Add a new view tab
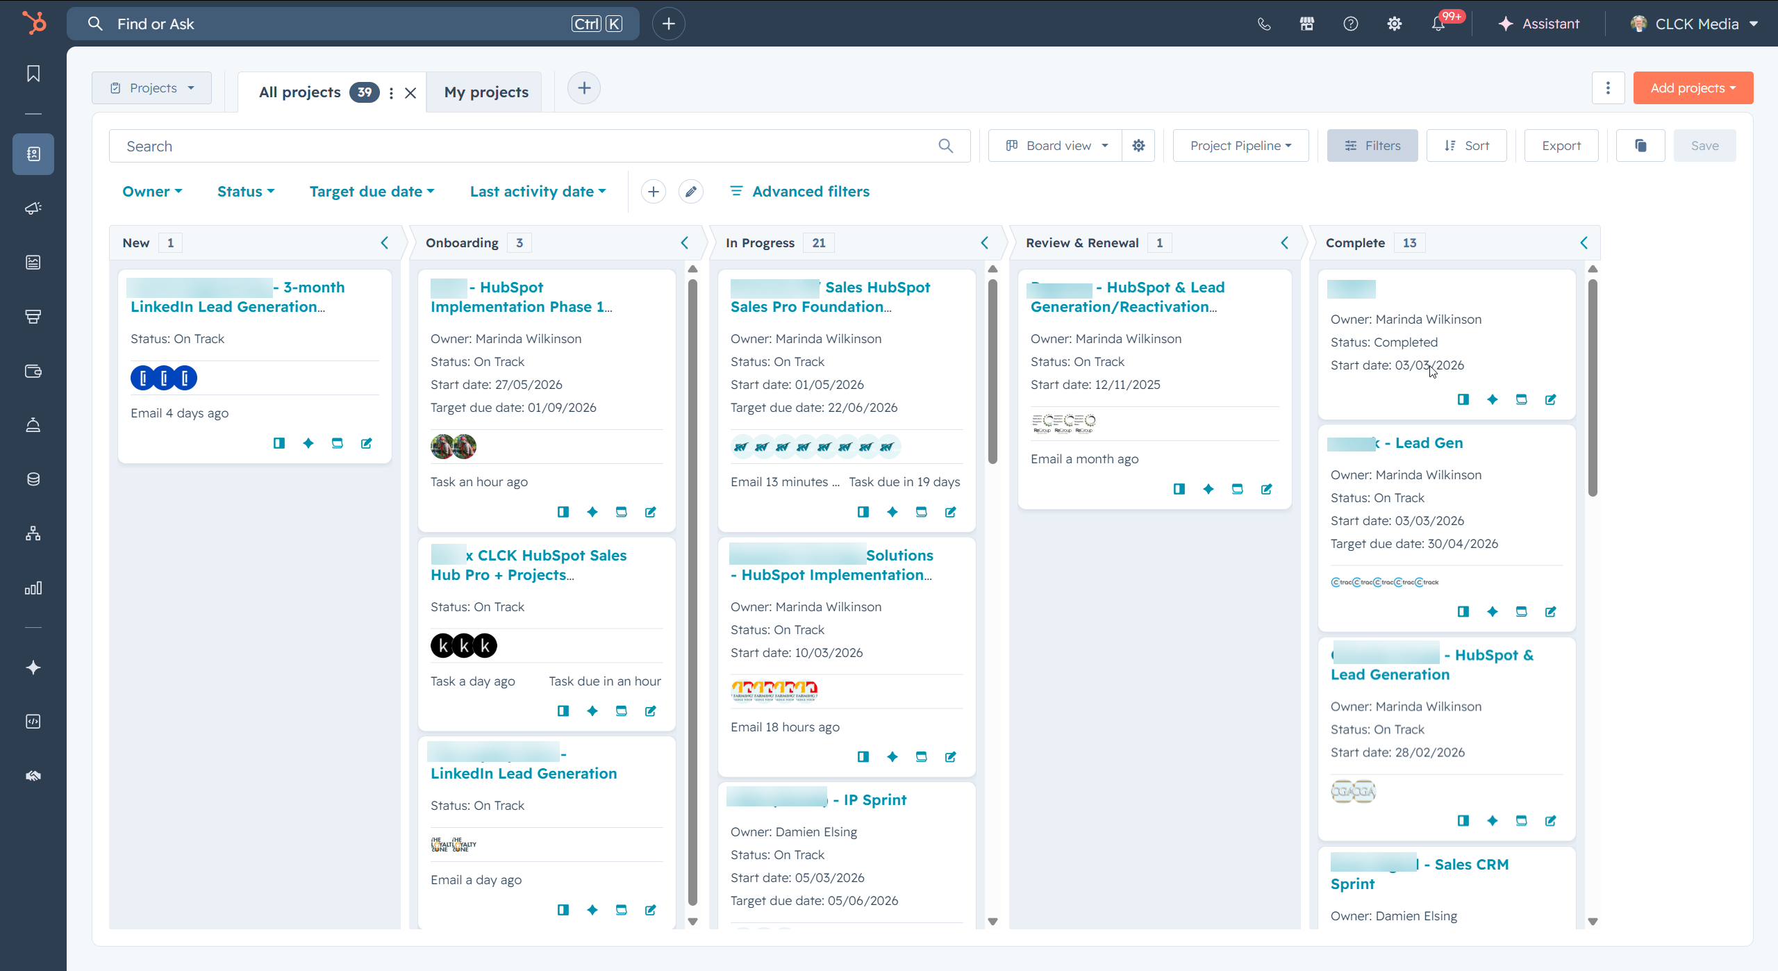Screen dimensions: 1778x971 coord(584,88)
